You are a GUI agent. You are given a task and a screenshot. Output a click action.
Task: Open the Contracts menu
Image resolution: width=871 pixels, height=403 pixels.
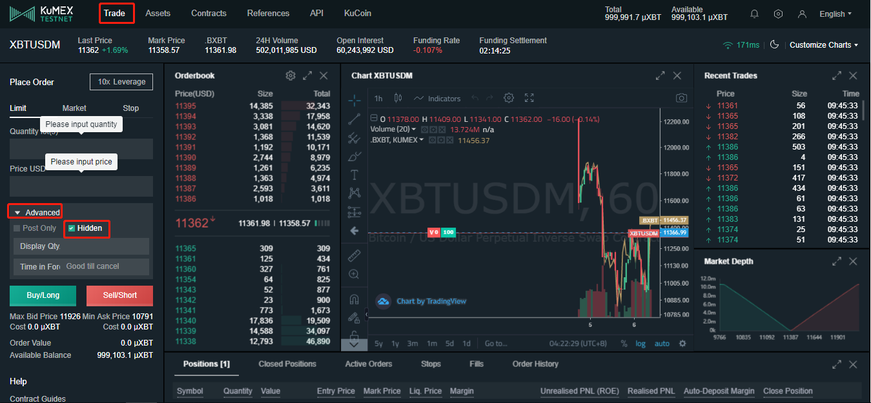coord(209,14)
